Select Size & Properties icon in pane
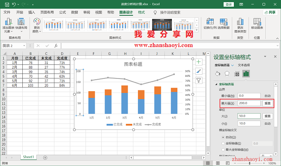The width and height of the screenshot is (281, 166). (x=236, y=74)
